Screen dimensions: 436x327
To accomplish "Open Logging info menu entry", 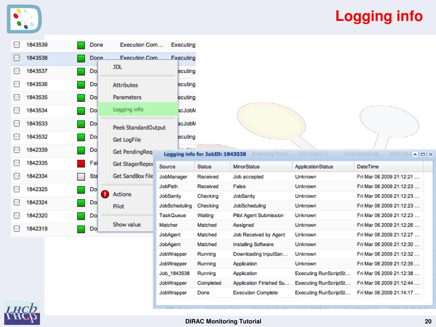I will [x=138, y=109].
